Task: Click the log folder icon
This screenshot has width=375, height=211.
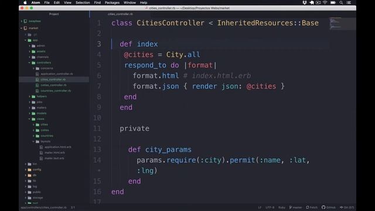Action: [30, 186]
